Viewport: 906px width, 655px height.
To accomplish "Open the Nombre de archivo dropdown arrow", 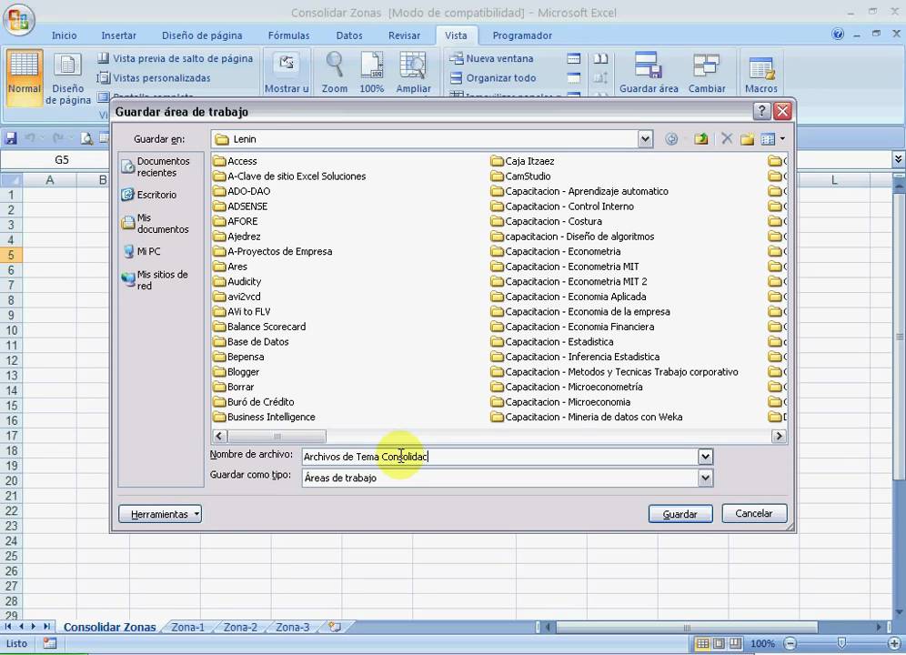I will tap(705, 457).
